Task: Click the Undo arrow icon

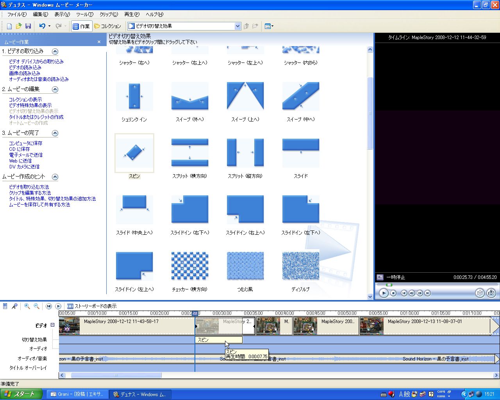Action: [x=42, y=26]
